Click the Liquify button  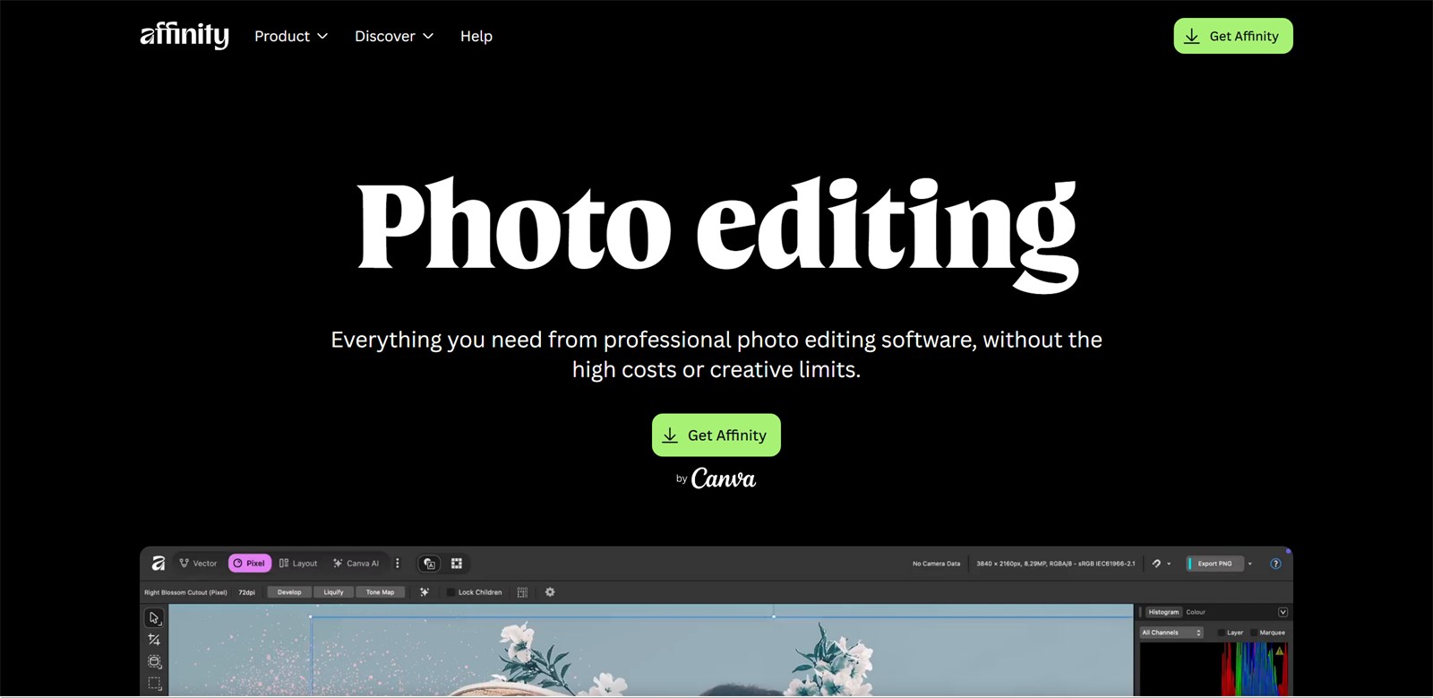point(333,592)
